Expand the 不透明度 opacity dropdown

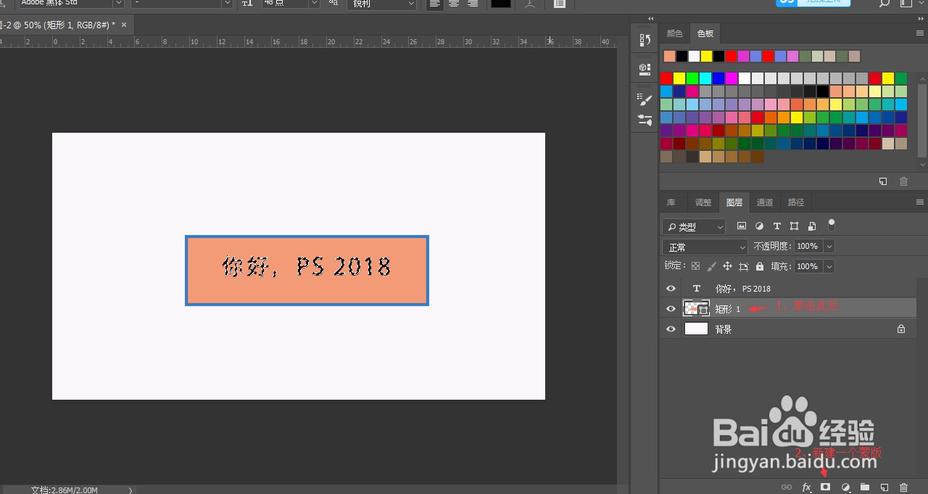(829, 246)
